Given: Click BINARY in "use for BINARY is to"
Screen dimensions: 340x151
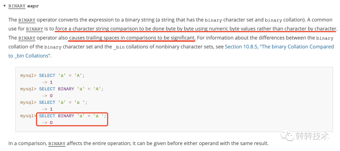Looking at the screenshot, I should [34, 29].
